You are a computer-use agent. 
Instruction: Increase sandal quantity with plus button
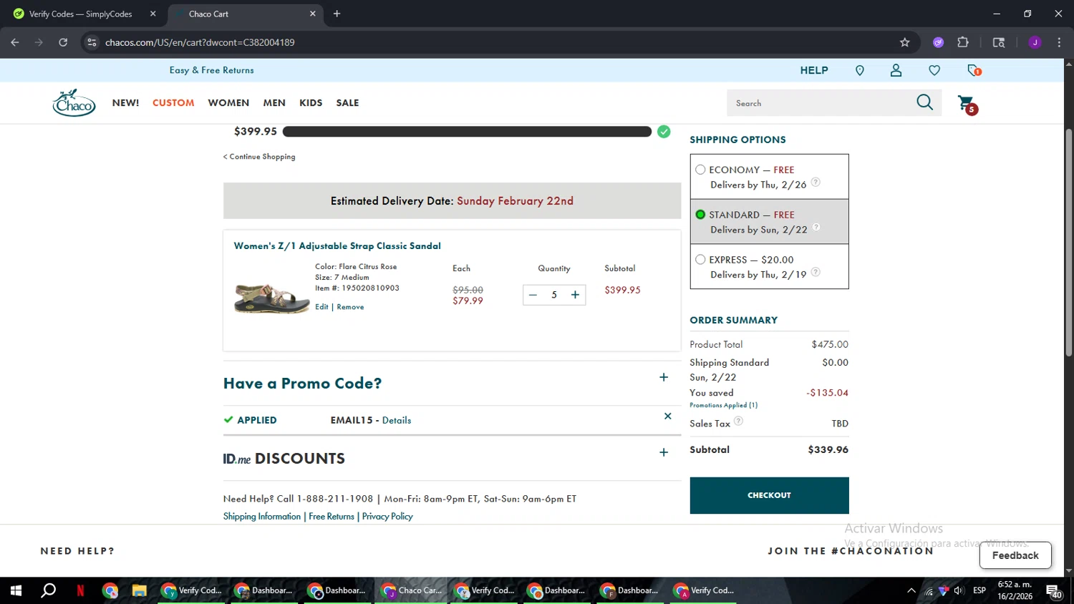point(575,295)
